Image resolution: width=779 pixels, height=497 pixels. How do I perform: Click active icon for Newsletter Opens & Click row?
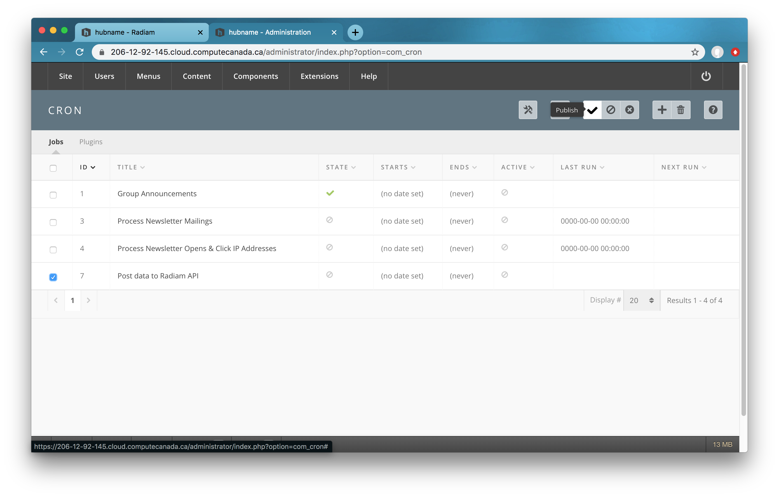pos(505,248)
